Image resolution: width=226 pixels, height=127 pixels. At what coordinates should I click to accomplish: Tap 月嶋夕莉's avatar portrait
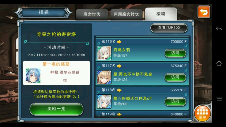[x=104, y=53]
